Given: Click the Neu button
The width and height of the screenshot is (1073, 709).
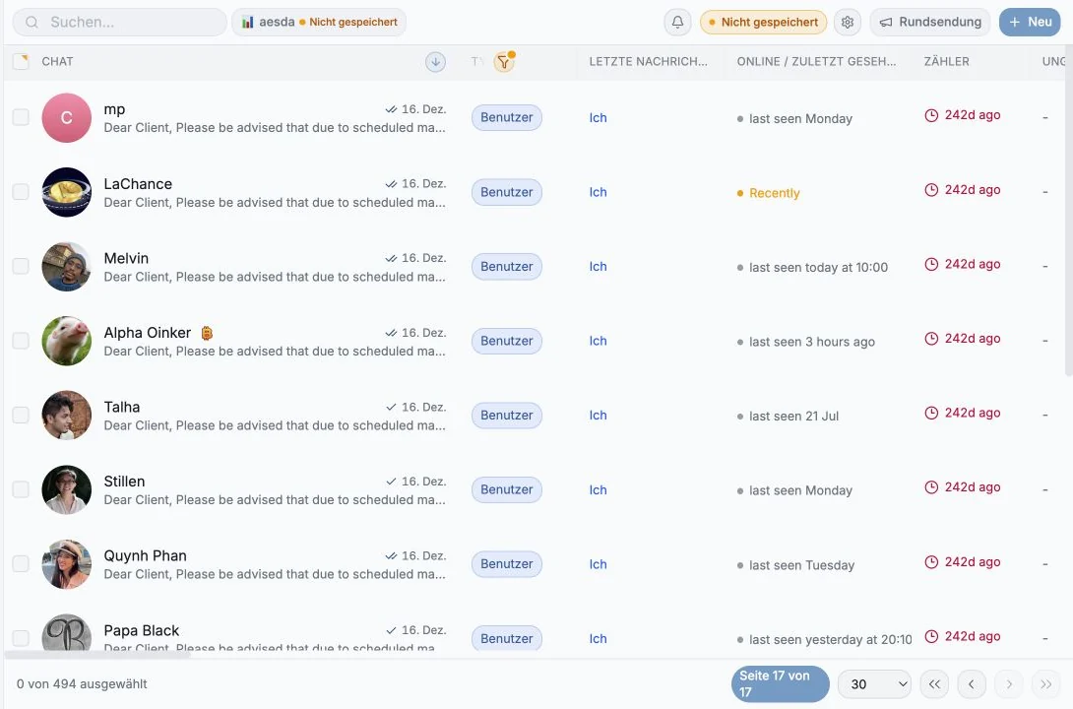Looking at the screenshot, I should [1030, 22].
